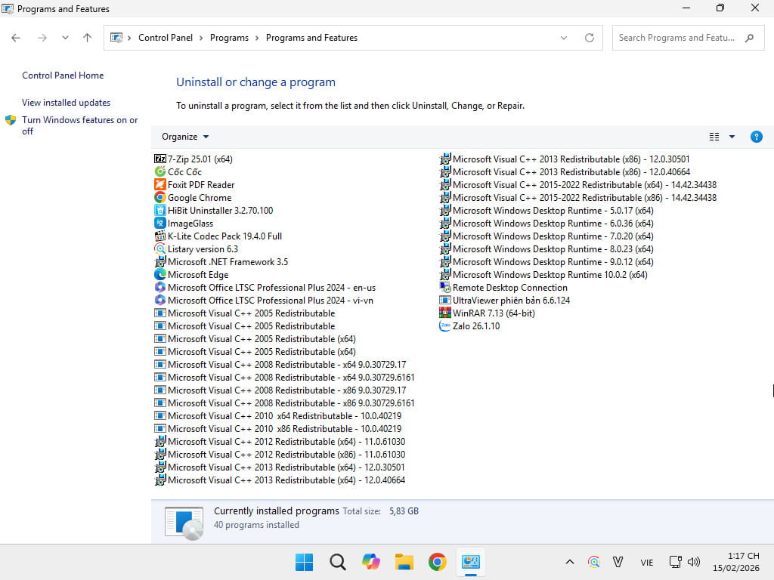Launch Copilot from the taskbar
The image size is (774, 580).
click(370, 562)
